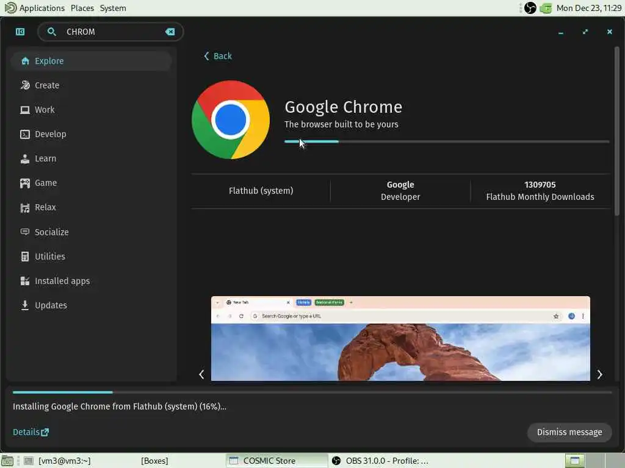Click the vertical scrollbar of app page
The image size is (625, 468).
616,132
